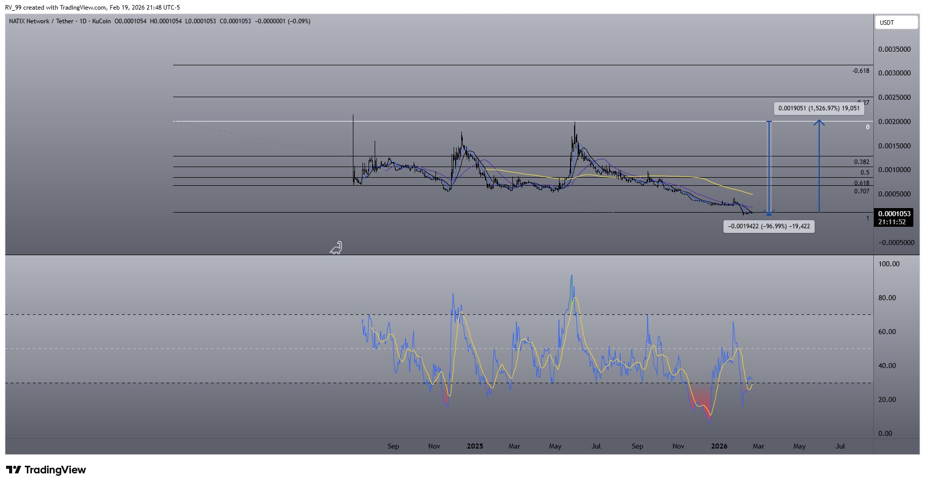
Task: Click the red oversold RSI zone near 2026
Action: [702, 400]
